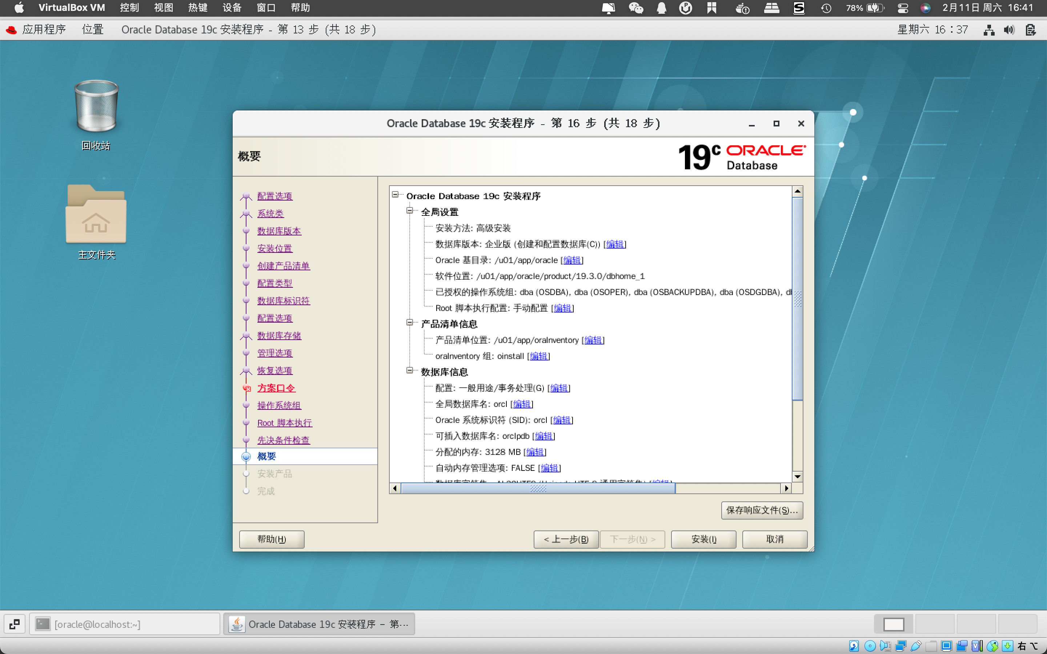1047x654 pixels.
Task: Edit 产品清单位置 via 编辑 link
Action: (x=593, y=340)
